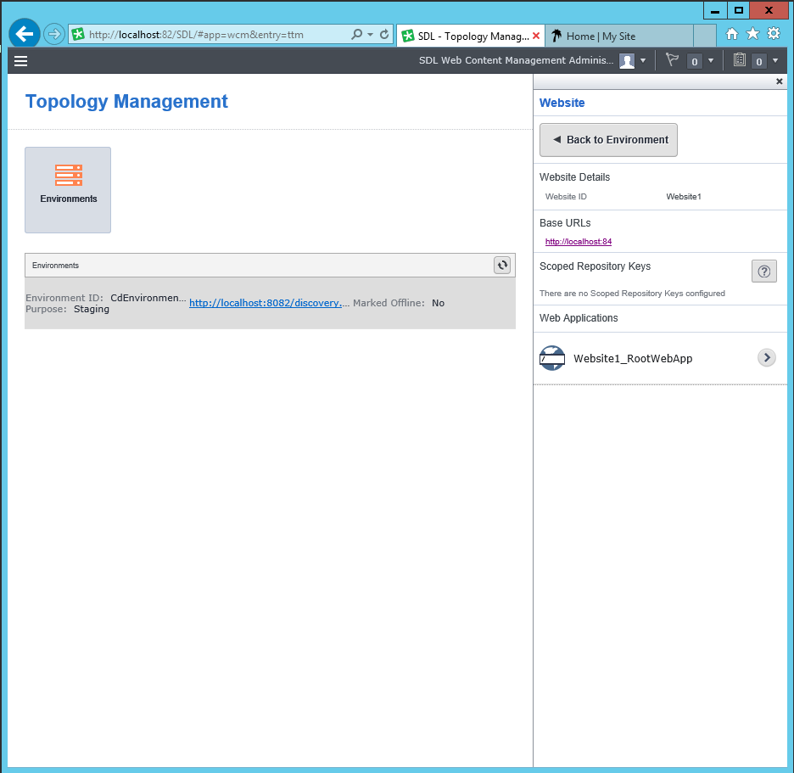Open the user account dropdown arrow
Viewport: 794px width, 773px height.
(643, 61)
